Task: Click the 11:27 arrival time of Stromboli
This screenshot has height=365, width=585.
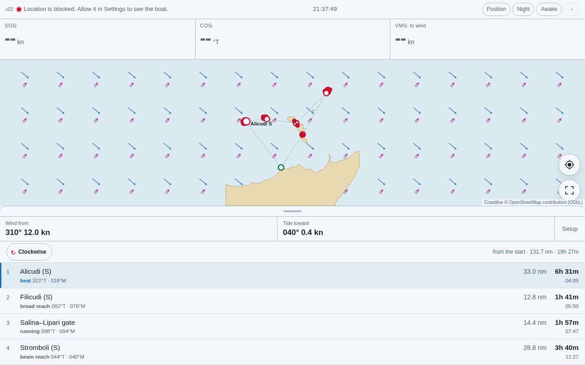Action: 572,357
